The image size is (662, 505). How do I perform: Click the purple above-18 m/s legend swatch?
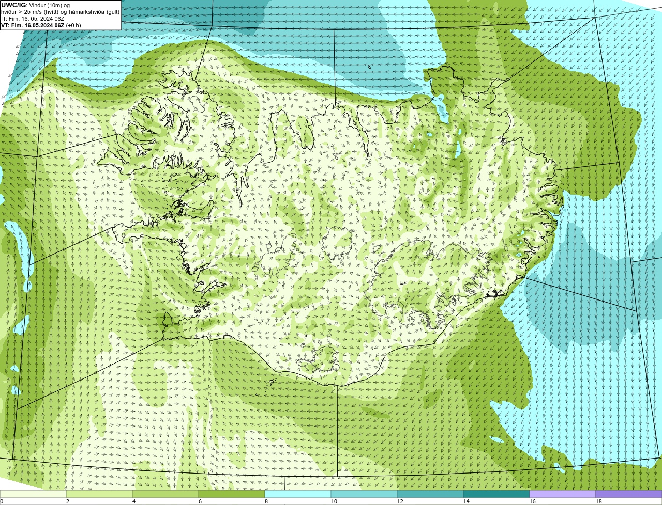(629, 494)
